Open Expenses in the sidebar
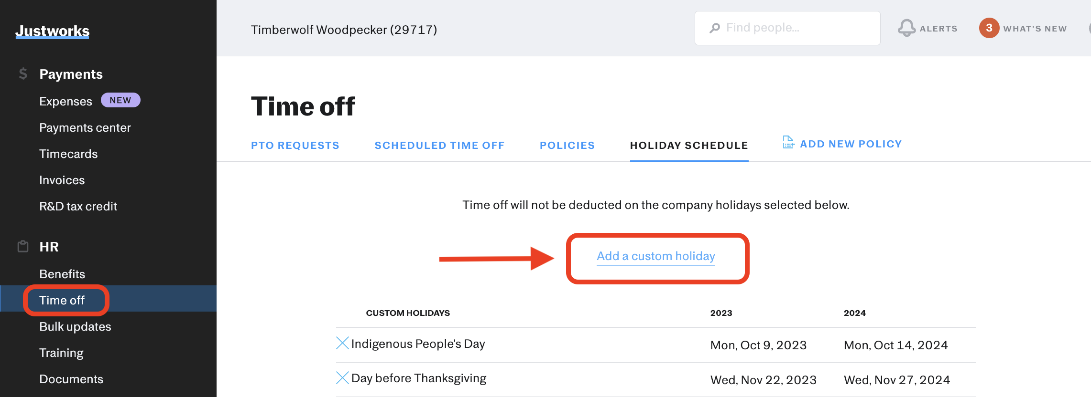1091x397 pixels. click(65, 101)
